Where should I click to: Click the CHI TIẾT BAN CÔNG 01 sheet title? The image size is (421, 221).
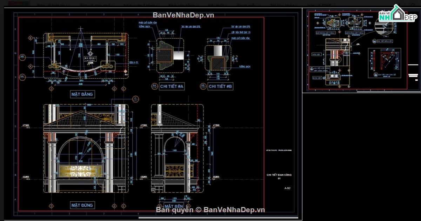click(279, 176)
